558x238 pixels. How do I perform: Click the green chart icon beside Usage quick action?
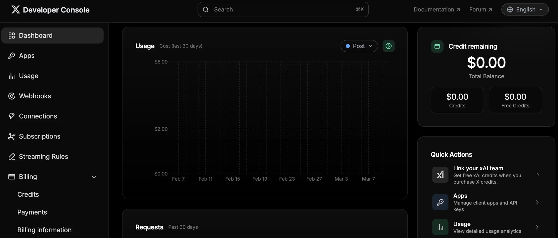click(440, 227)
